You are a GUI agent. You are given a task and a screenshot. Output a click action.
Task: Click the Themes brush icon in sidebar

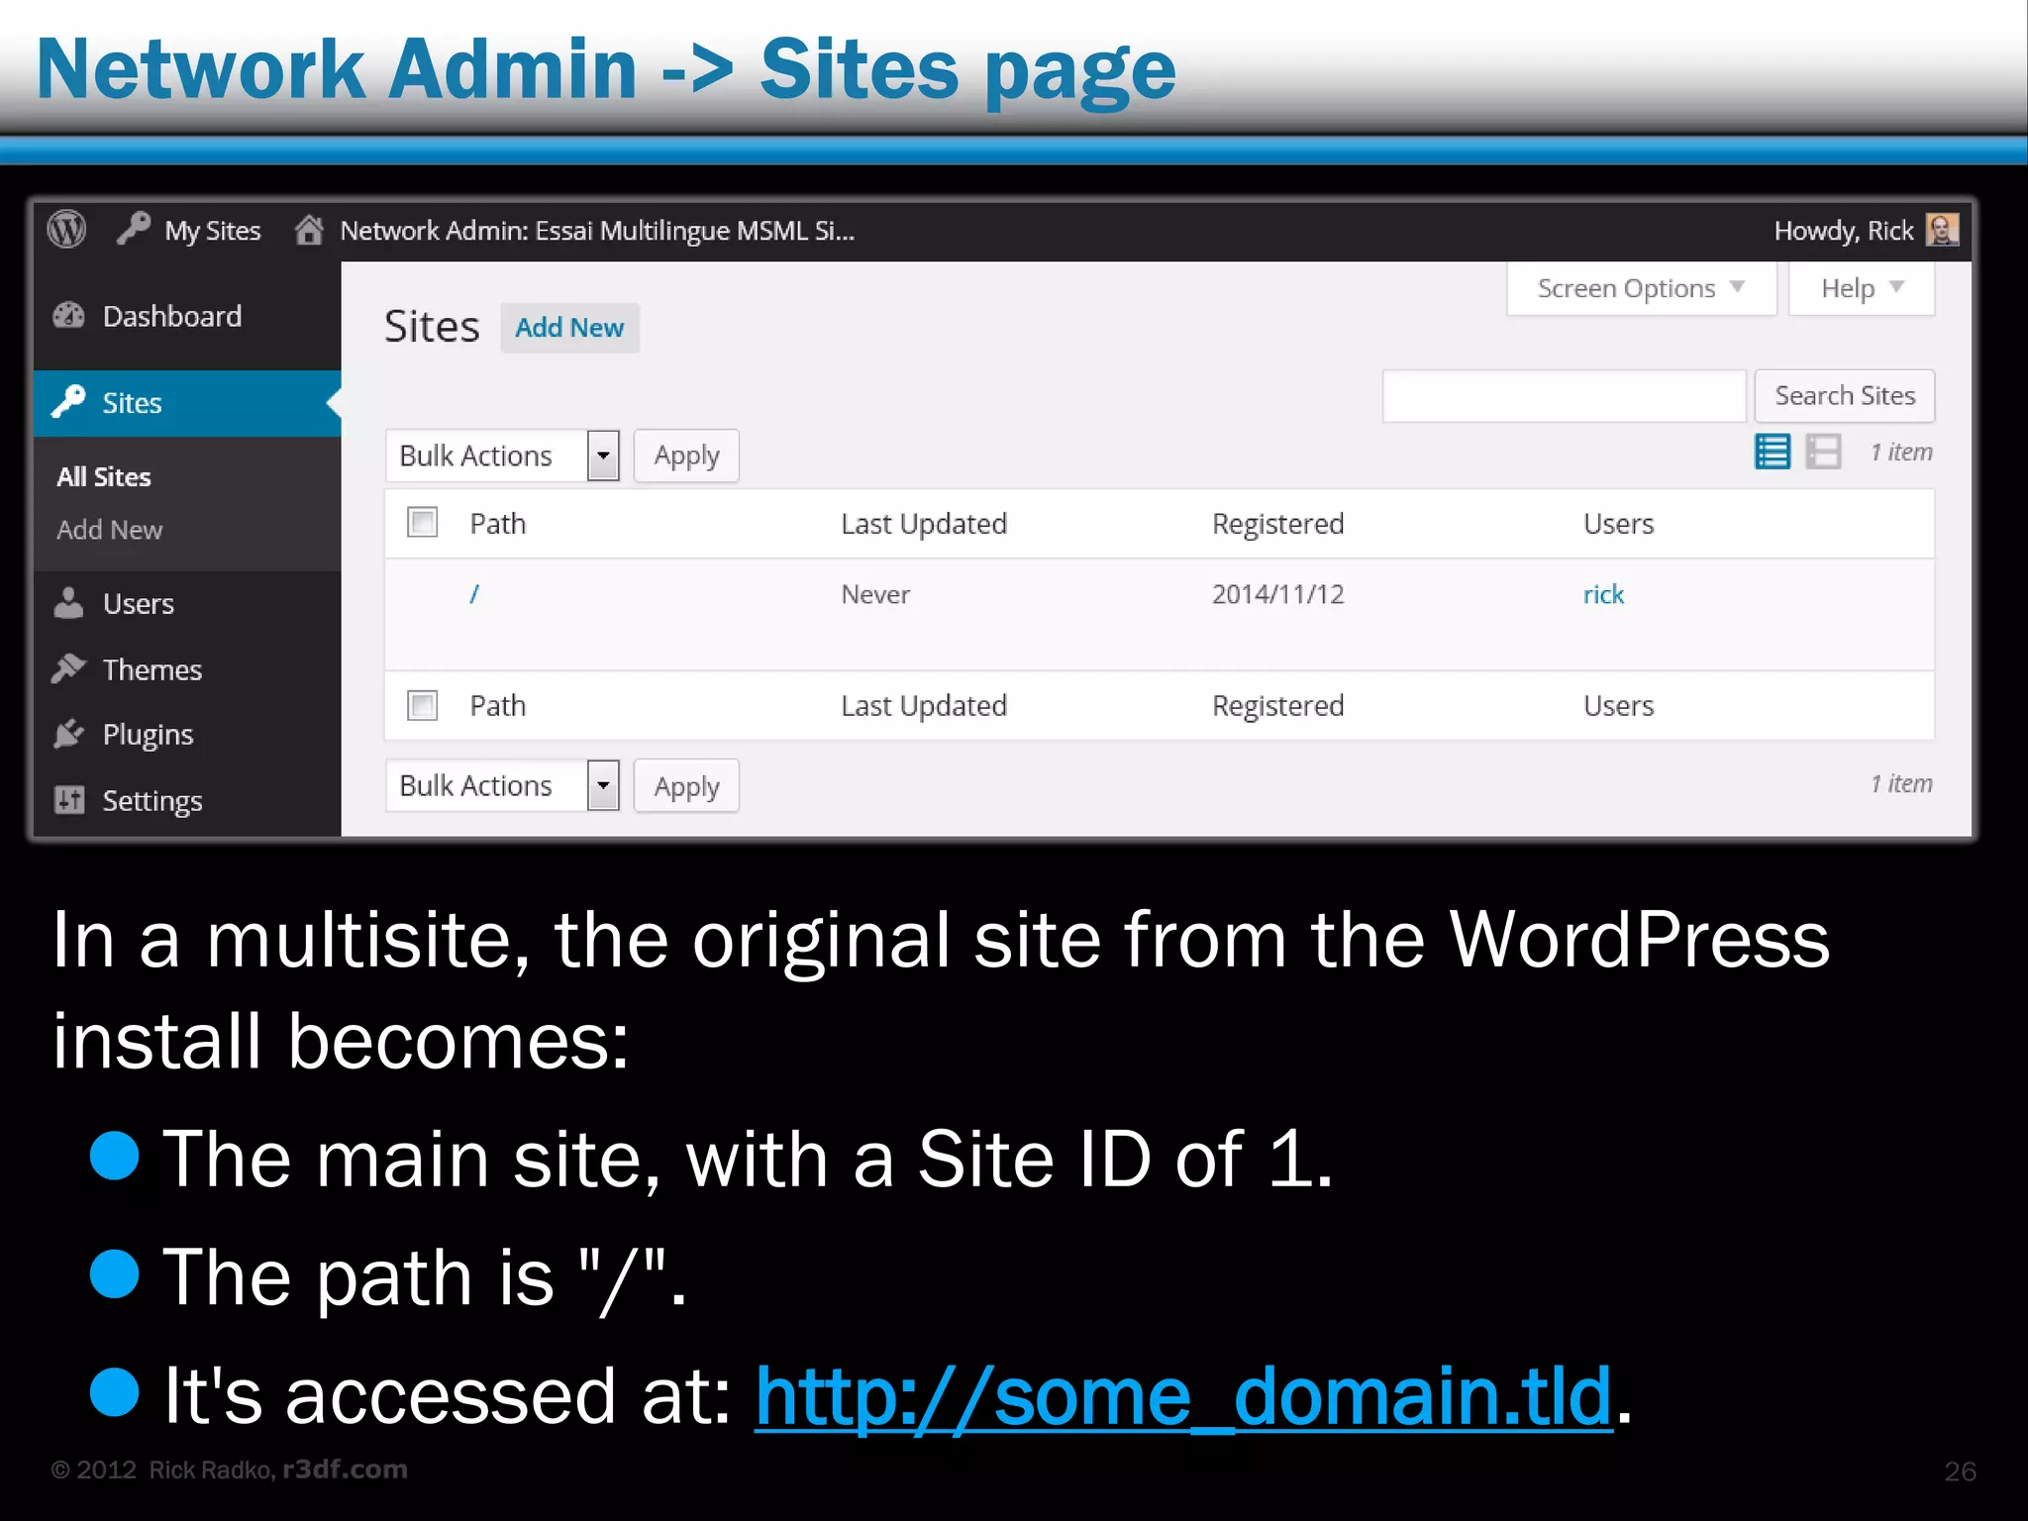point(68,669)
